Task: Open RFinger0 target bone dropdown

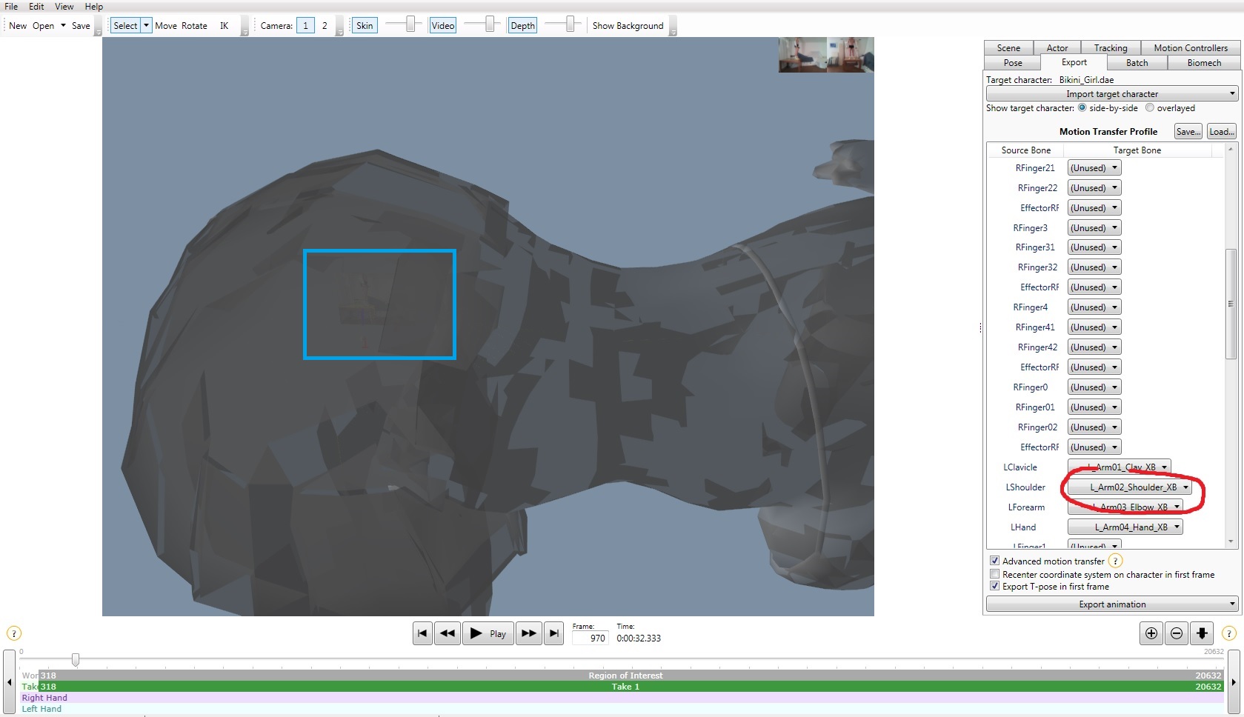Action: (x=1094, y=387)
